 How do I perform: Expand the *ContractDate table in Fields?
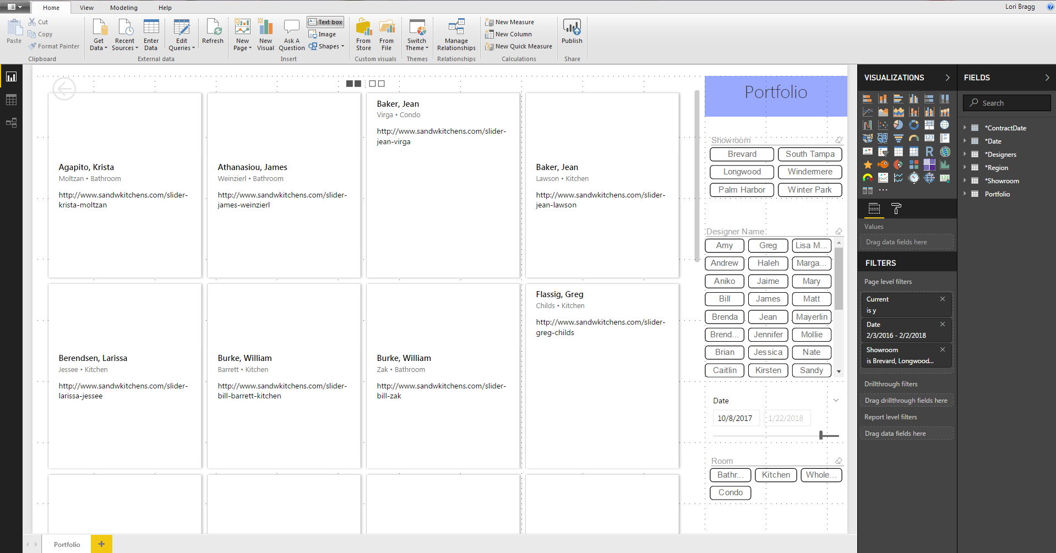(x=965, y=128)
